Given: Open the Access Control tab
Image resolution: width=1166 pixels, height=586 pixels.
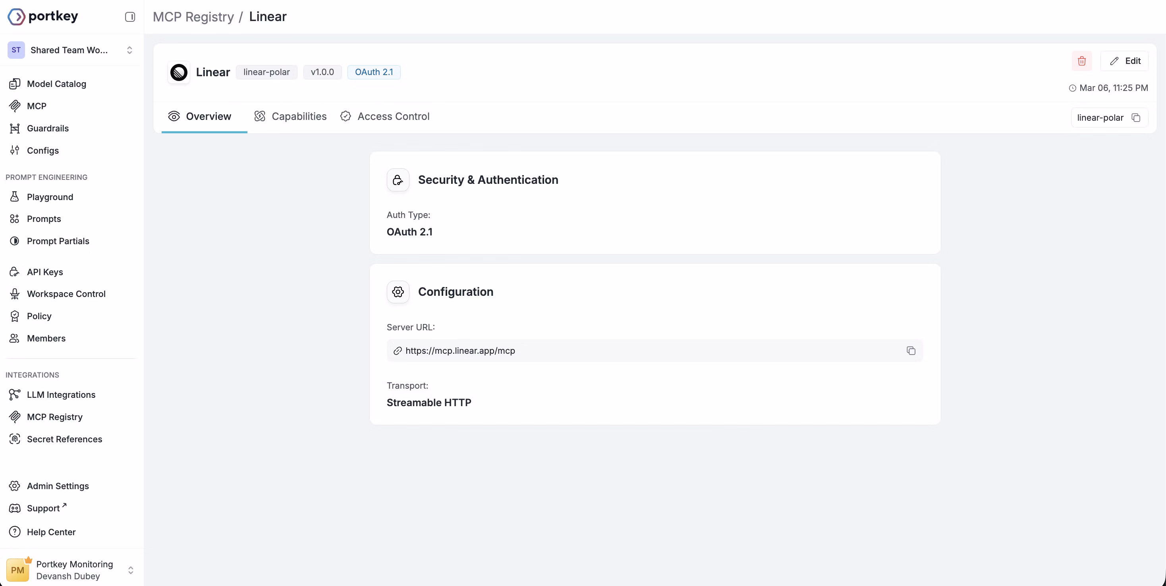Looking at the screenshot, I should 384,116.
